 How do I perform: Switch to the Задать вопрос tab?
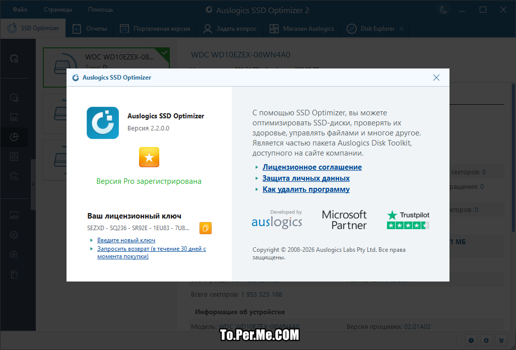click(230, 29)
